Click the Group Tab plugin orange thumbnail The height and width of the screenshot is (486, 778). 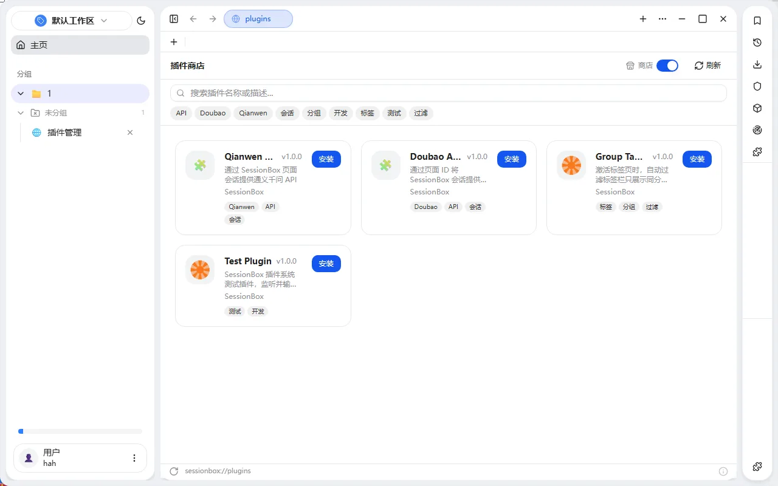point(571,165)
